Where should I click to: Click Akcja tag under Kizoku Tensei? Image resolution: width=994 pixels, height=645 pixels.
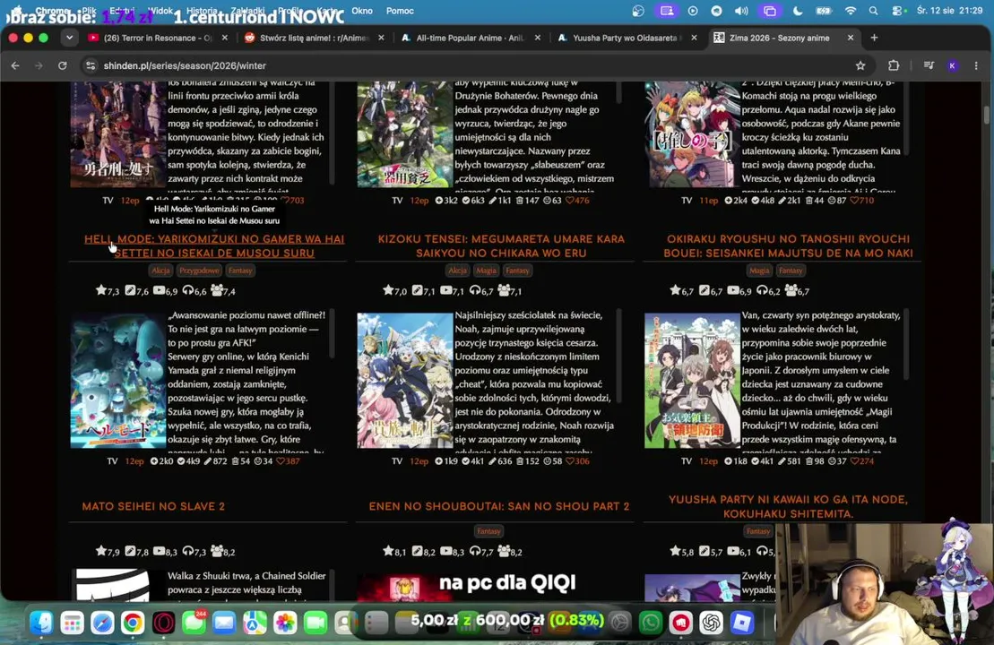pos(458,271)
